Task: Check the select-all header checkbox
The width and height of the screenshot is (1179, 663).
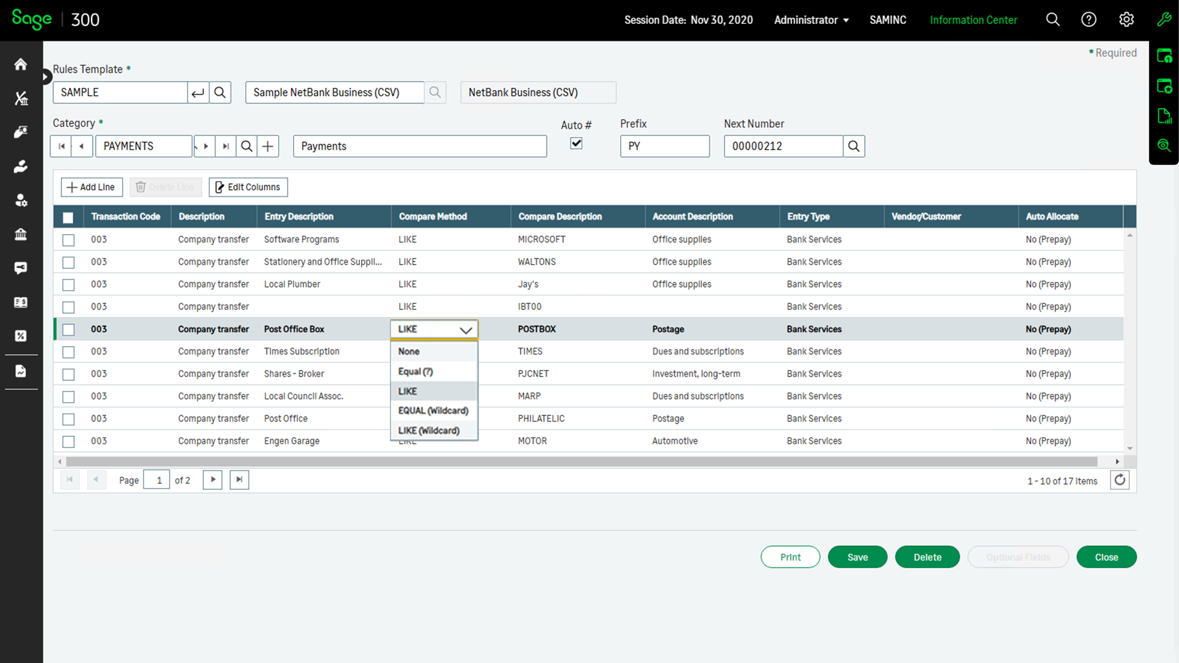Action: (x=68, y=217)
